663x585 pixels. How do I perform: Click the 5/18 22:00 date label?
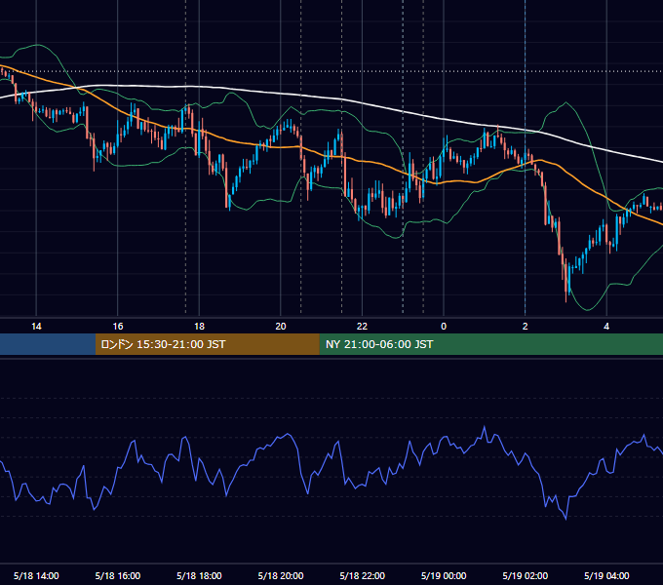coord(363,575)
